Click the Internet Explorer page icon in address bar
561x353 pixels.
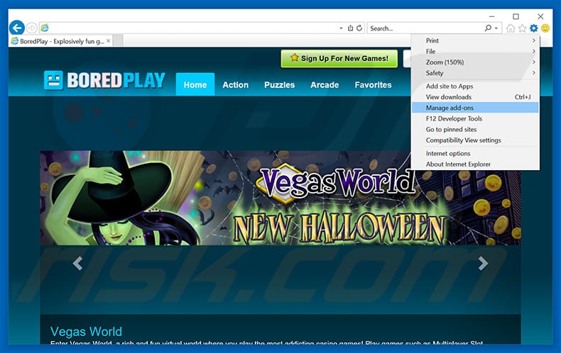45,28
